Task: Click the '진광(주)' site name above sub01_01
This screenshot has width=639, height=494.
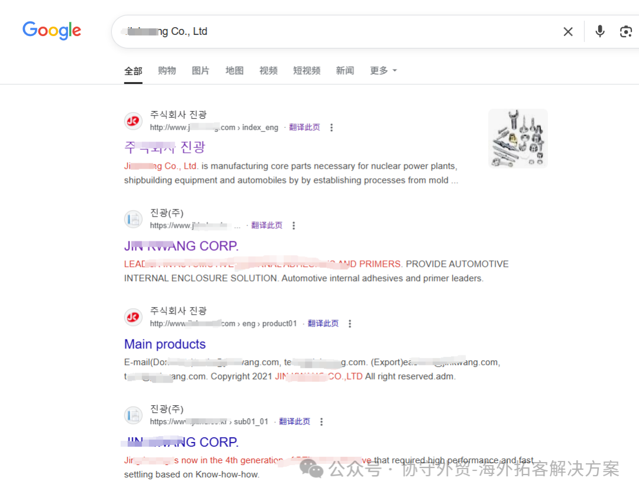Action: click(x=167, y=409)
